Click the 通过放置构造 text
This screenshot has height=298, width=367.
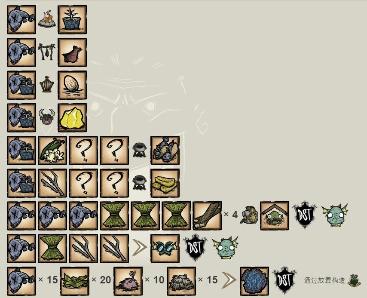[x=324, y=280]
